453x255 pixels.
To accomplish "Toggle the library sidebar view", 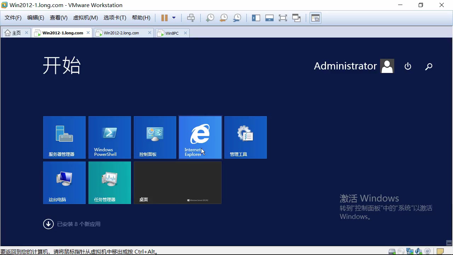I will (x=256, y=18).
